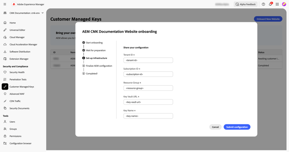Select the Wait for preparation step
The image size is (289, 152).
click(94, 50)
